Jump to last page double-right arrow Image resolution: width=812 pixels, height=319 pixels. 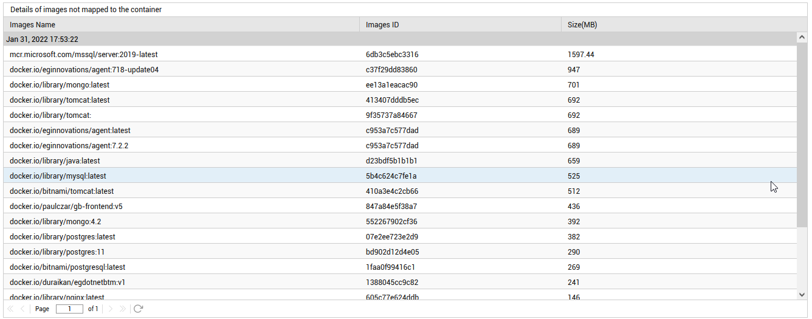tap(122, 309)
